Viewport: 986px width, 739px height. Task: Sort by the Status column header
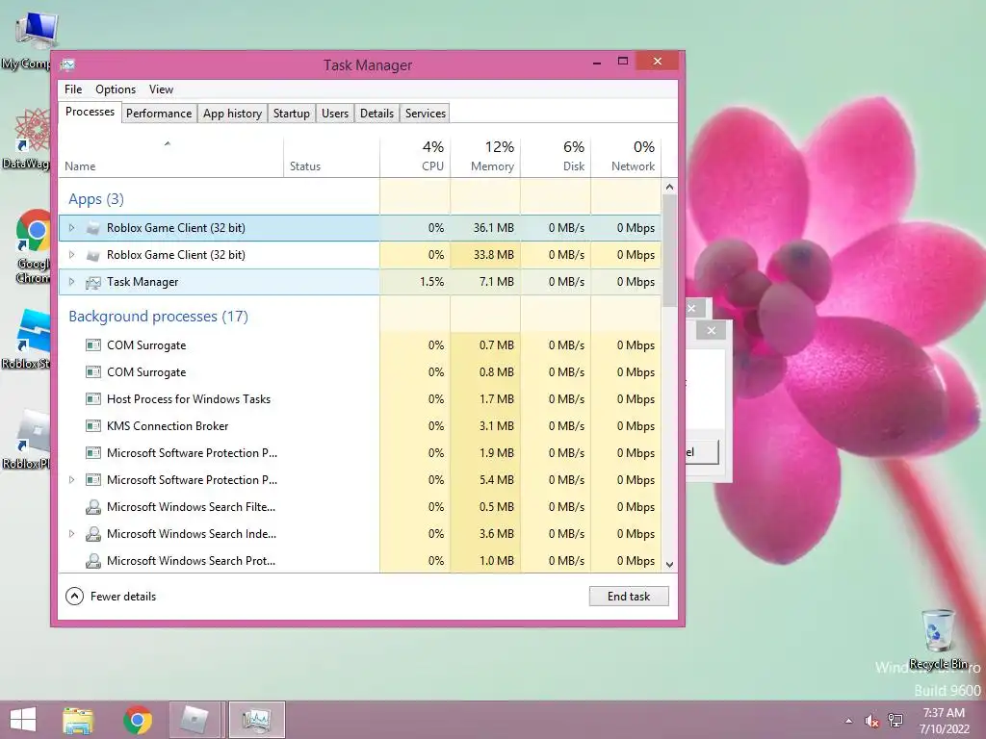331,157
